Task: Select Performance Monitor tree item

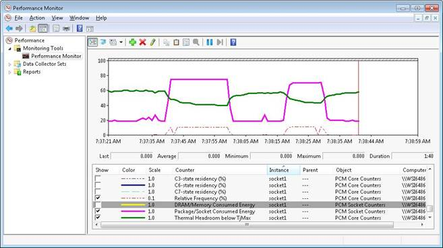Action: [56, 56]
